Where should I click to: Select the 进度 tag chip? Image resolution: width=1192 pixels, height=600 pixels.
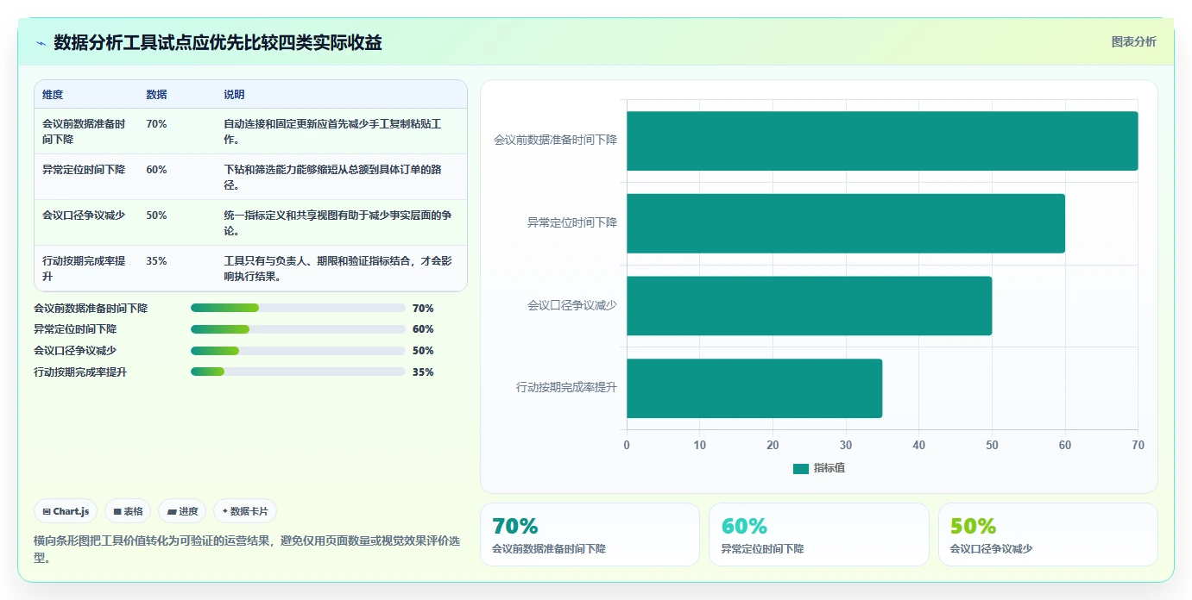tap(182, 511)
